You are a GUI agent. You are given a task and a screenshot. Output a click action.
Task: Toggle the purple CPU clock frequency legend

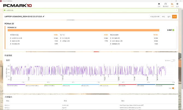click(16, 85)
